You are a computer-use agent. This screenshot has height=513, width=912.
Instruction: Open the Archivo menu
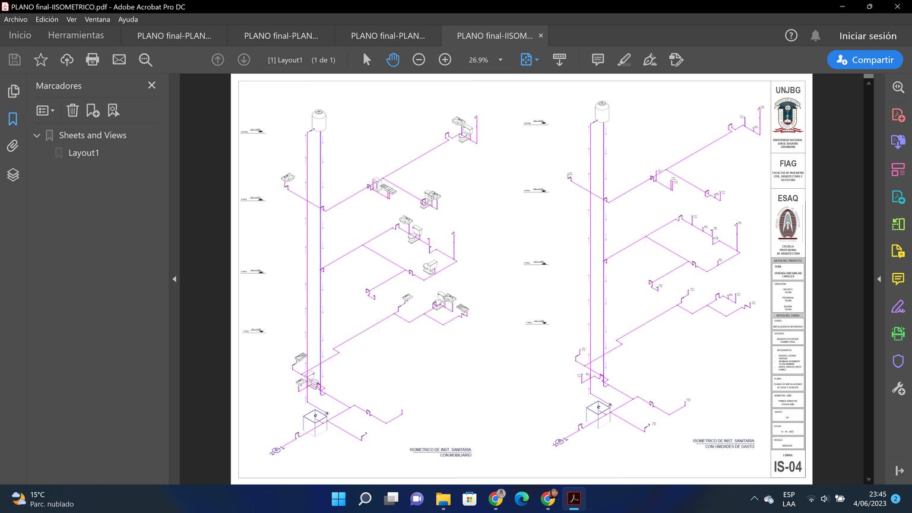[15, 19]
